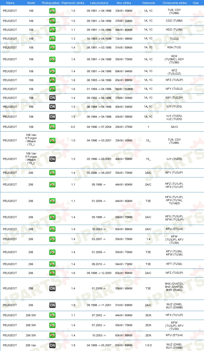Click the Nadwozie column header
The image size is (204, 351).
click(148, 3)
